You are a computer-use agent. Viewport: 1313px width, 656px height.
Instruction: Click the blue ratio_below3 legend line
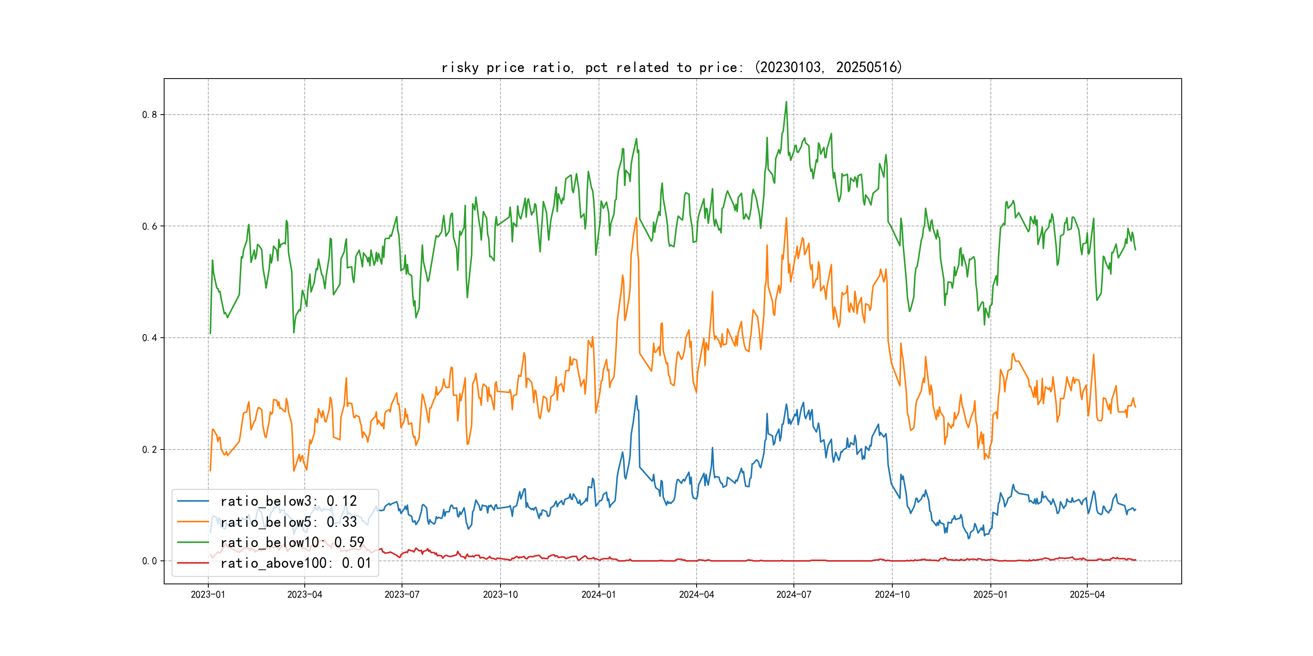pyautogui.click(x=192, y=501)
